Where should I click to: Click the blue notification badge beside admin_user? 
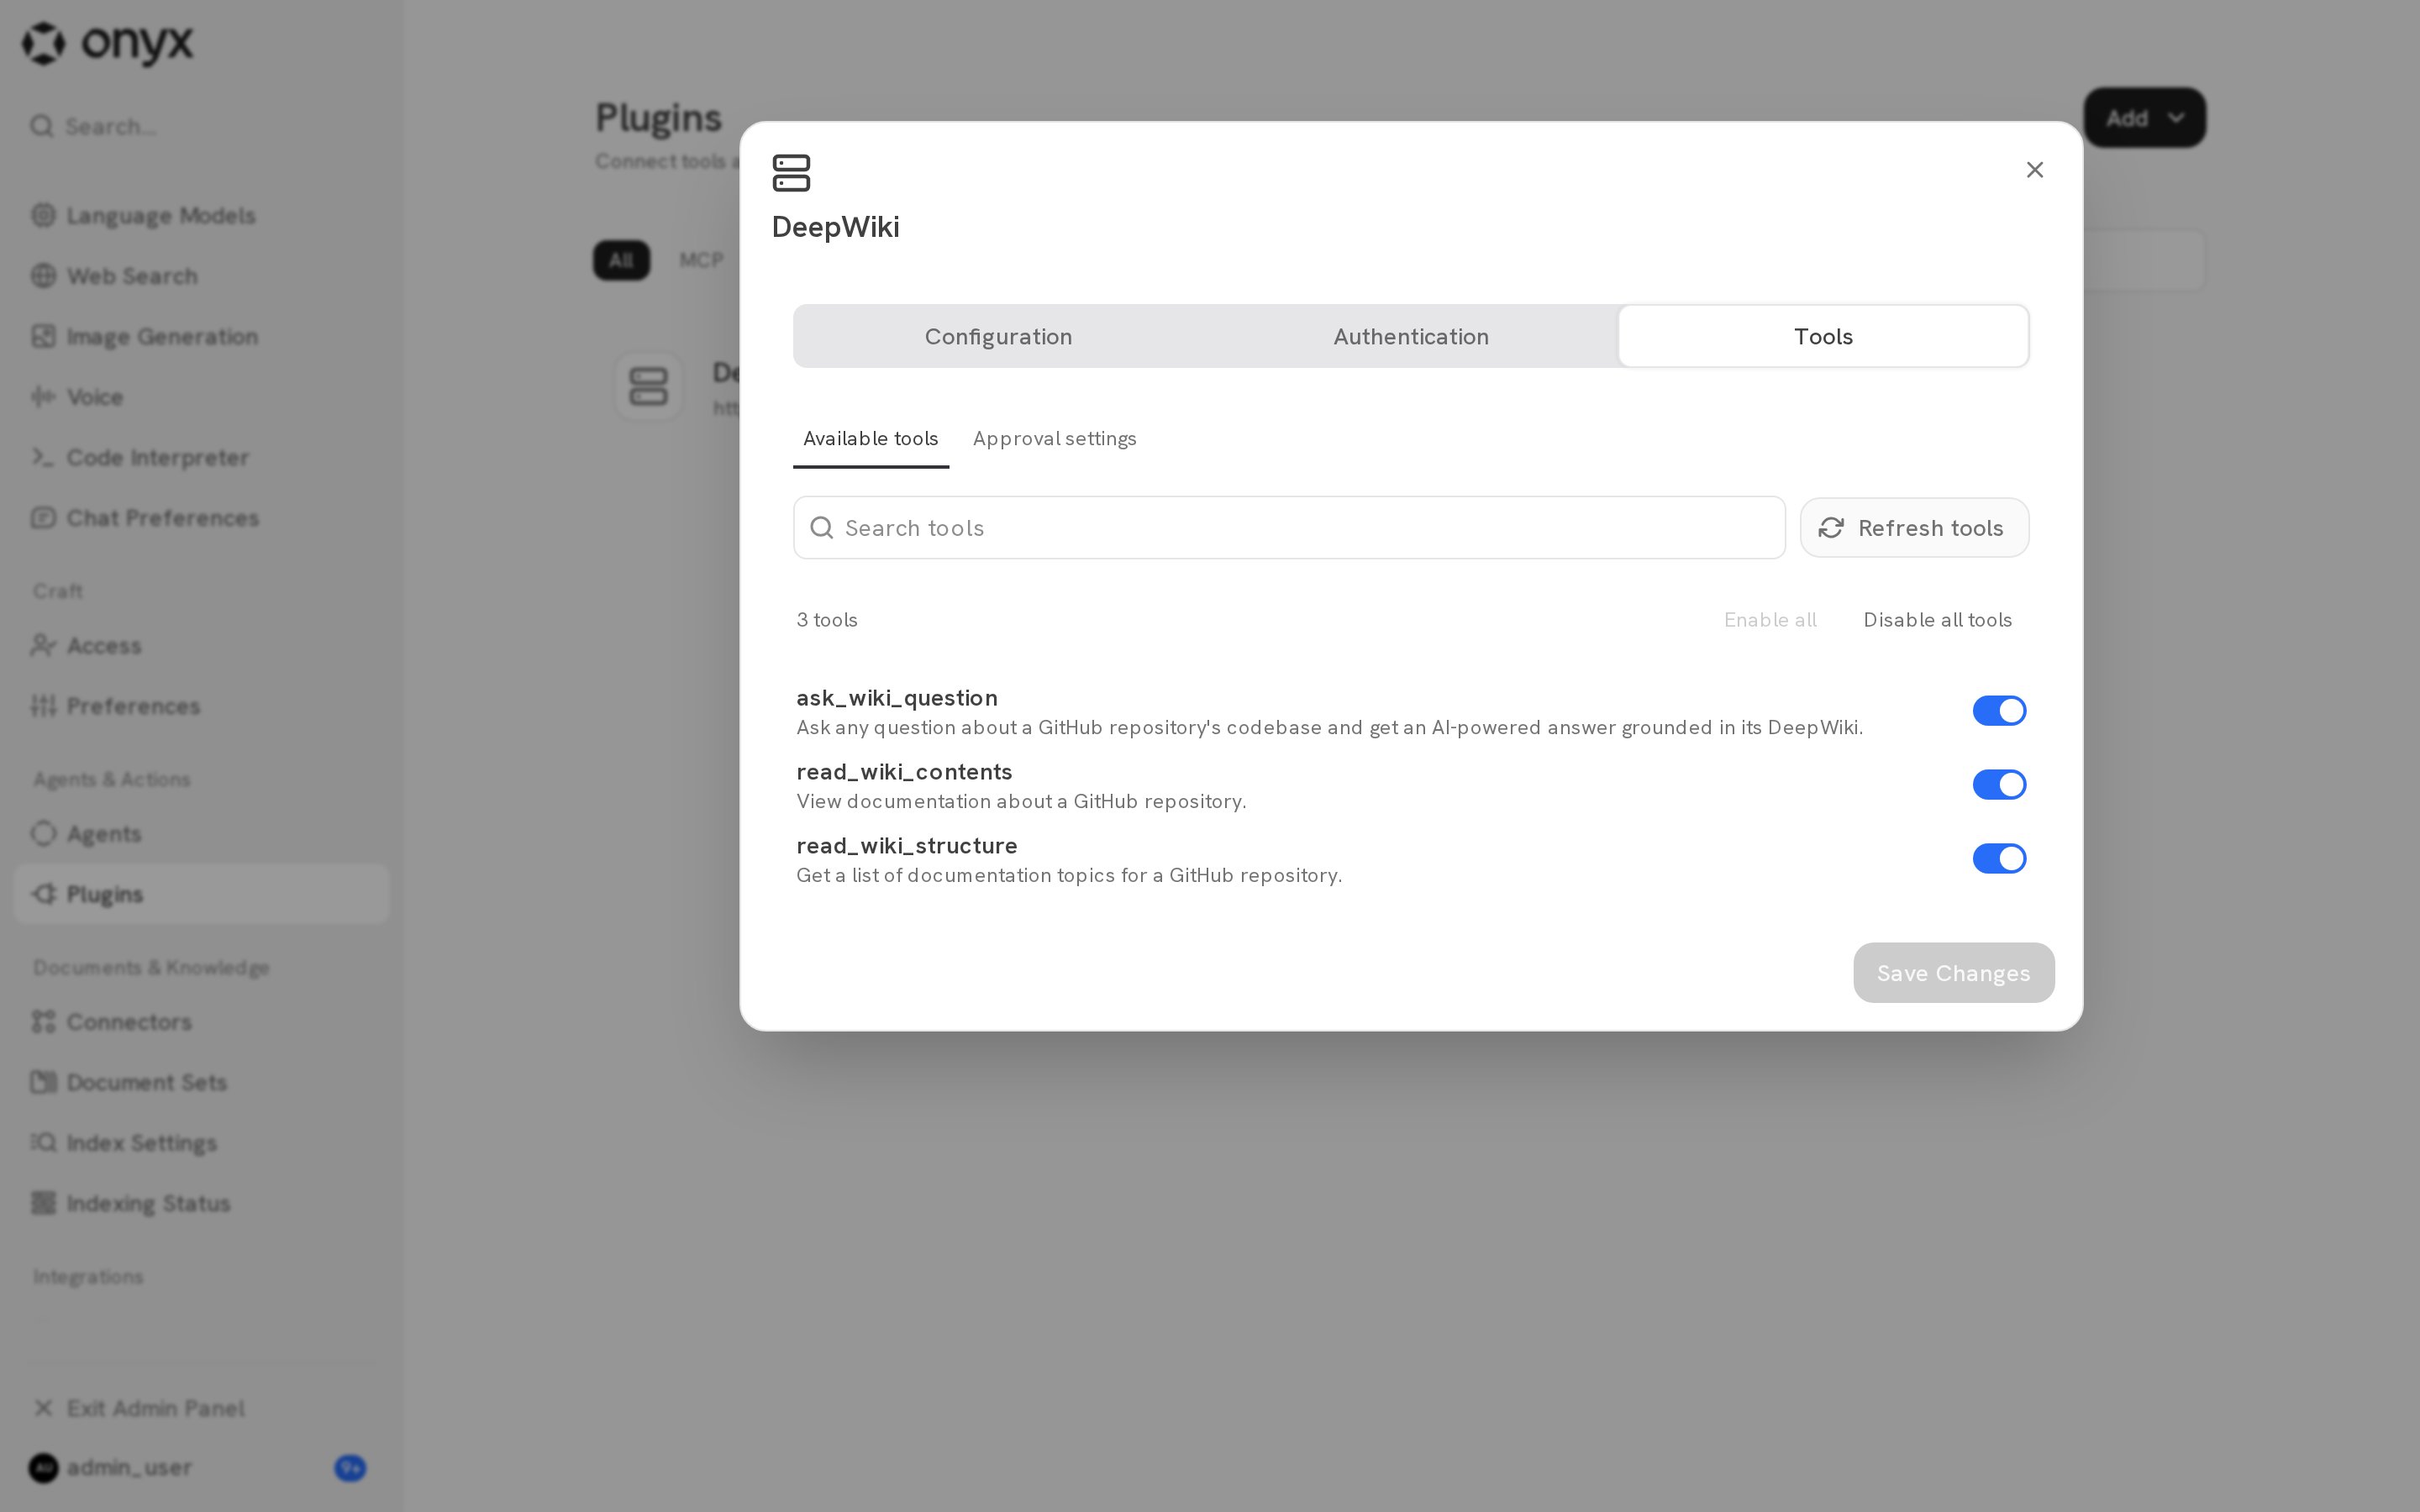(x=350, y=1468)
